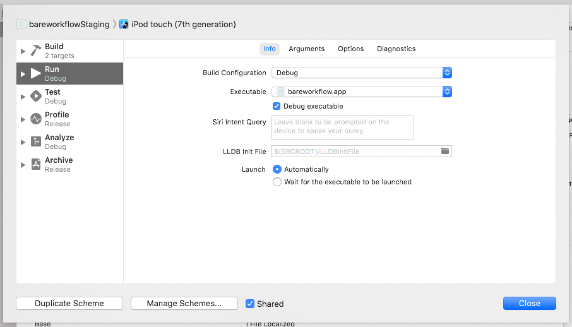Open the Build Configuration dropdown

pyautogui.click(x=362, y=73)
